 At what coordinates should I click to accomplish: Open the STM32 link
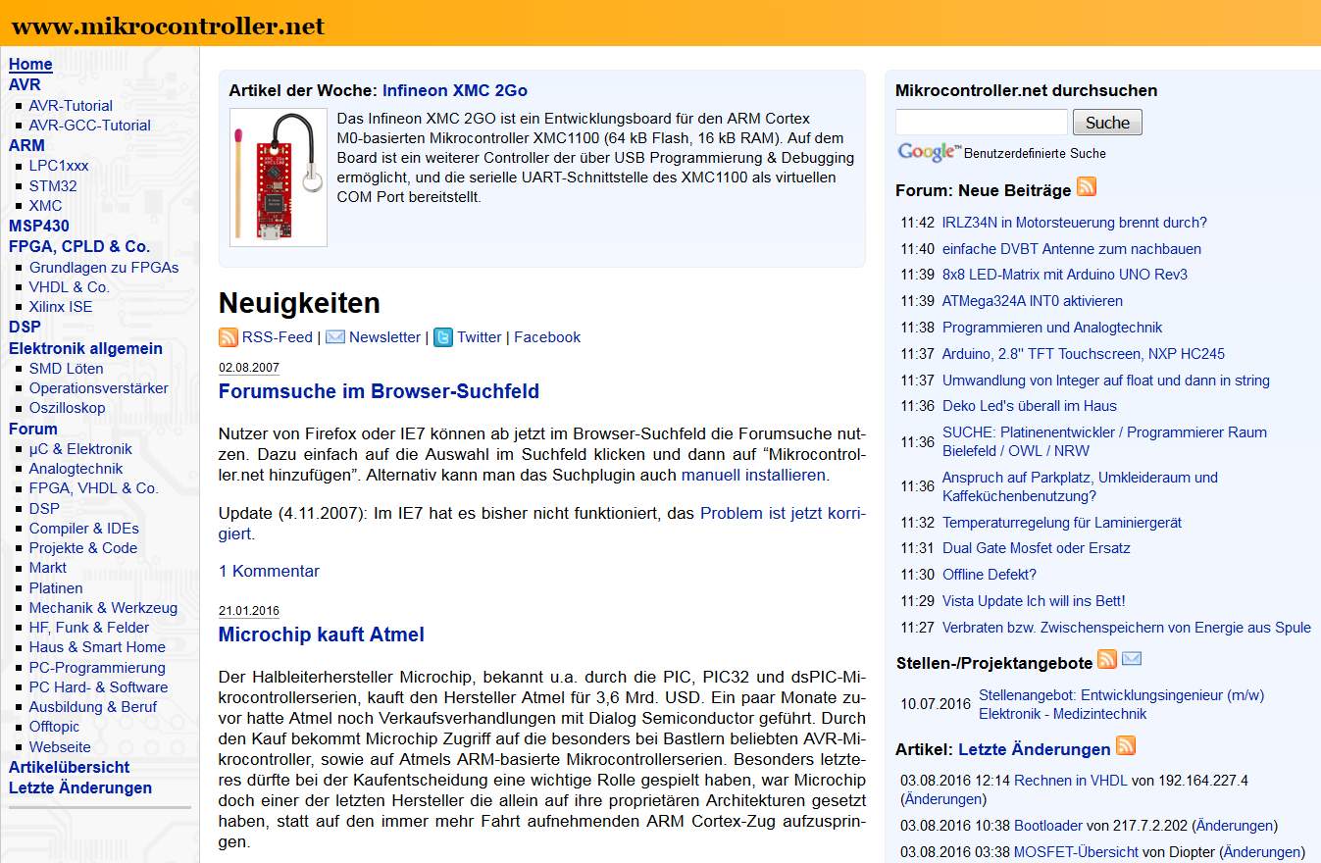tap(53, 185)
